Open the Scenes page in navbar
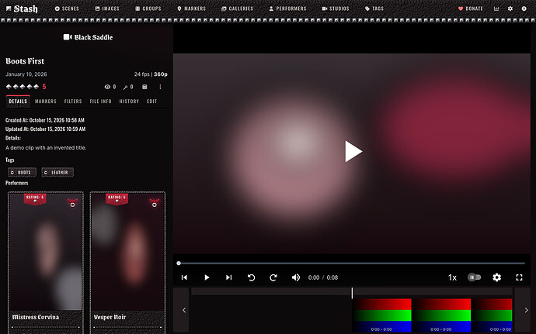This screenshot has width=536, height=334. tap(67, 9)
